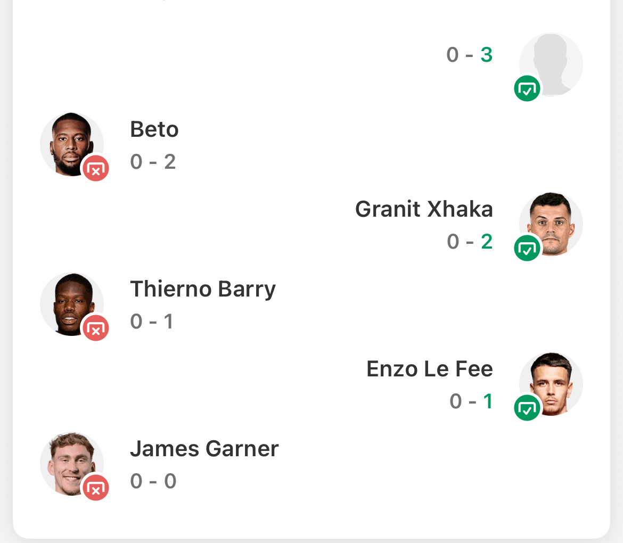Viewport: 623px width, 543px height.
Task: Click the 0 - 0 score under James Garner
Action: tap(153, 481)
